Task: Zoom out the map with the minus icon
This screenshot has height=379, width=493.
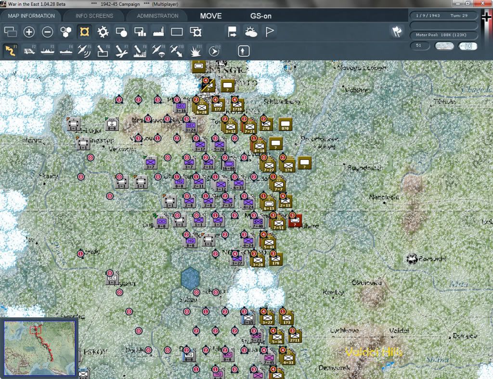Action: 48,32
